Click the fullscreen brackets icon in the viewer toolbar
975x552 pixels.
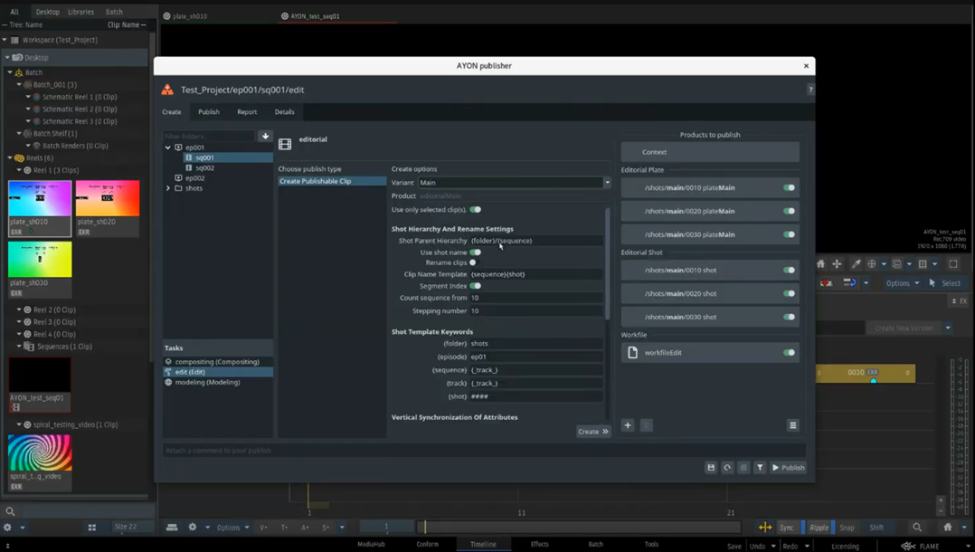point(952,264)
